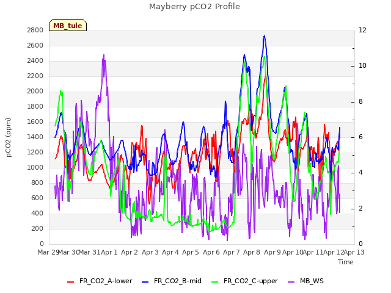Screen dimensions: 391x293
Task: Click the Apr 13 x-axis tick label
Action: [x=354, y=252]
